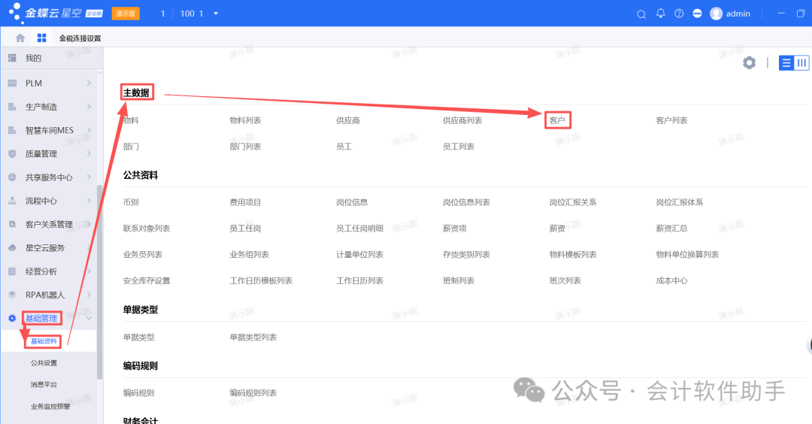The height and width of the screenshot is (424, 812).
Task: Select 公共设置 in sidebar submenu
Action: 44,363
